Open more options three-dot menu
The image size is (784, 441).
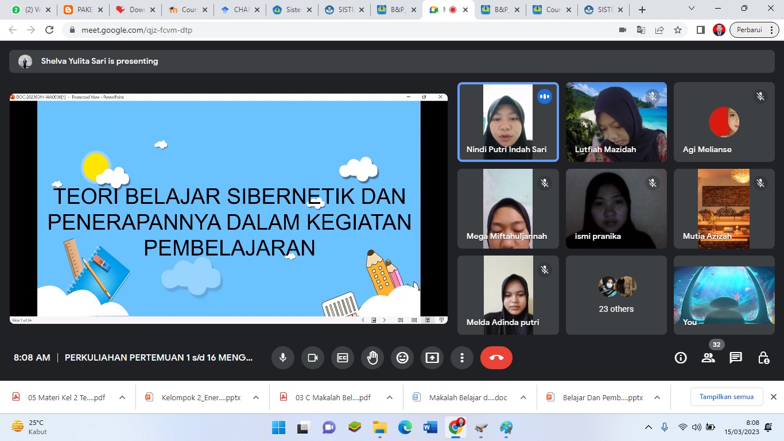point(462,358)
